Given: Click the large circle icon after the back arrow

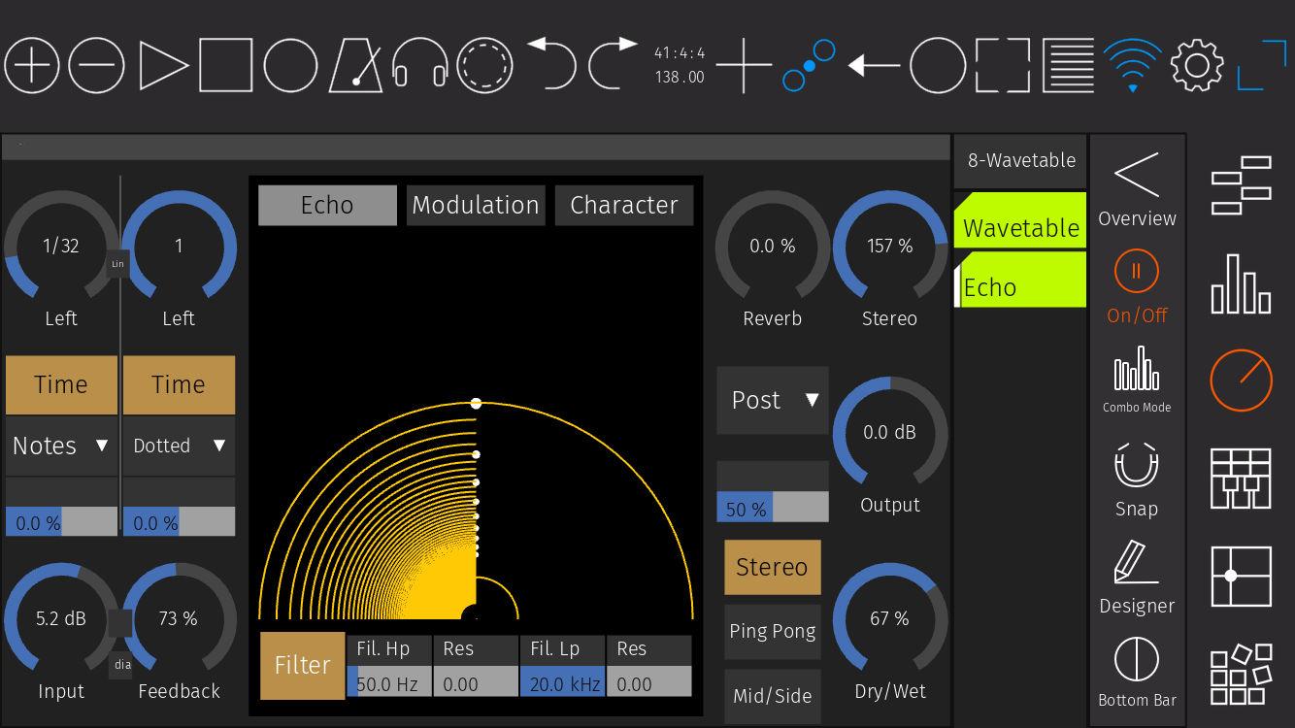Looking at the screenshot, I should pyautogui.click(x=938, y=65).
